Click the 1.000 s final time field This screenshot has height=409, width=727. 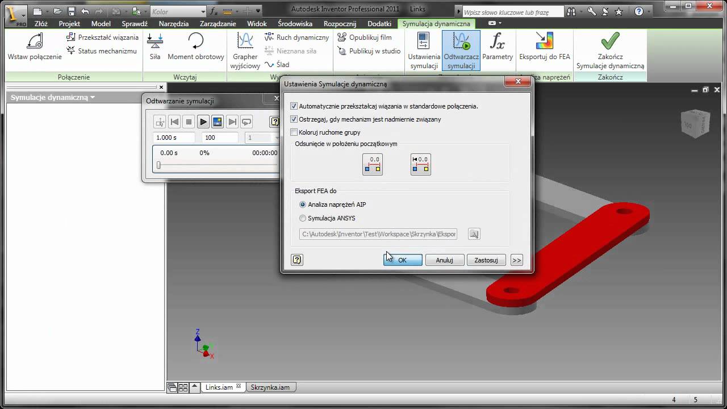(x=174, y=137)
